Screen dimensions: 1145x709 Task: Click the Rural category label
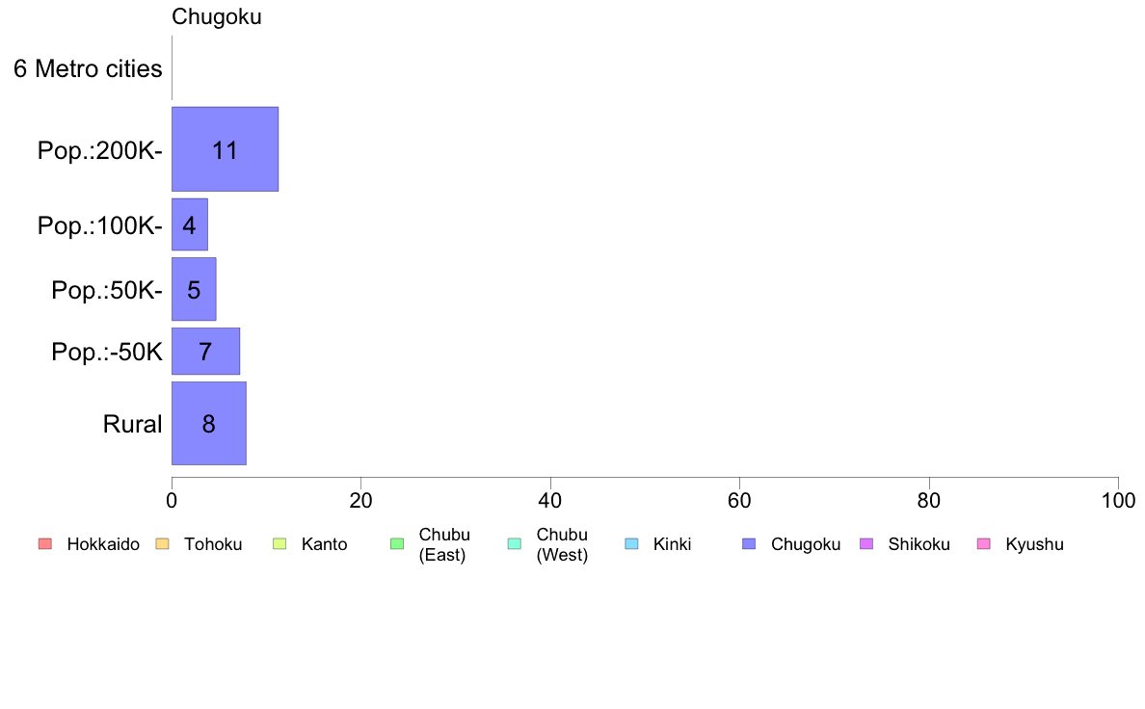click(x=132, y=424)
